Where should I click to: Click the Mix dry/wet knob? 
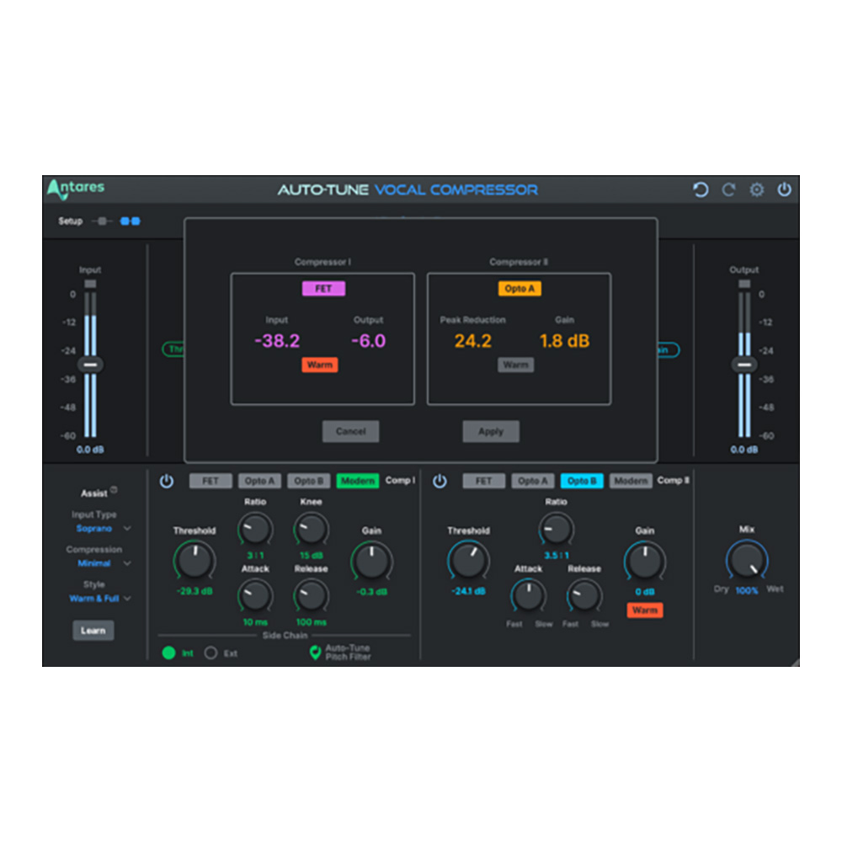746,561
